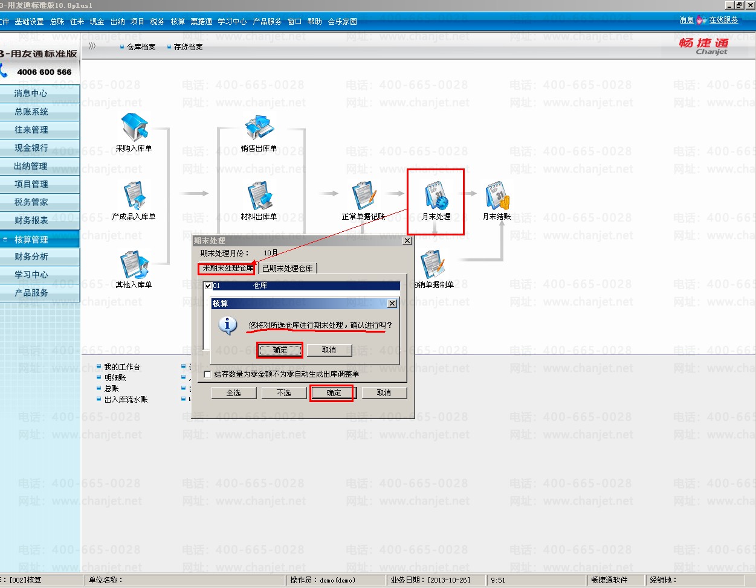This screenshot has width=756, height=588.
Task: Click the 不选 button
Action: point(284,393)
